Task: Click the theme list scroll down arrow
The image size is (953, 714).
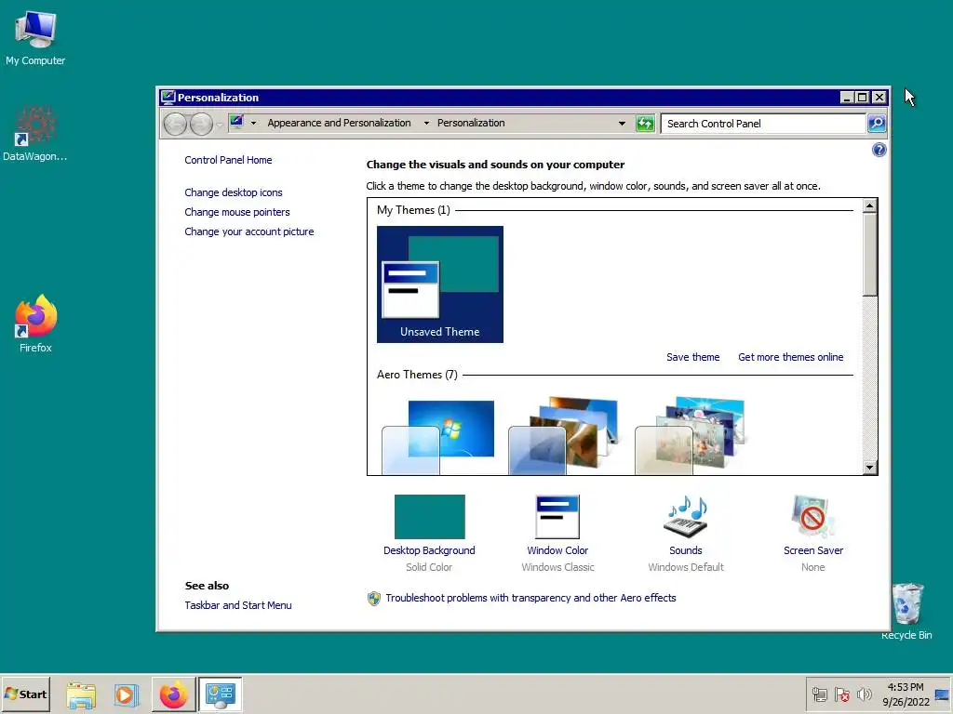Action: (870, 467)
